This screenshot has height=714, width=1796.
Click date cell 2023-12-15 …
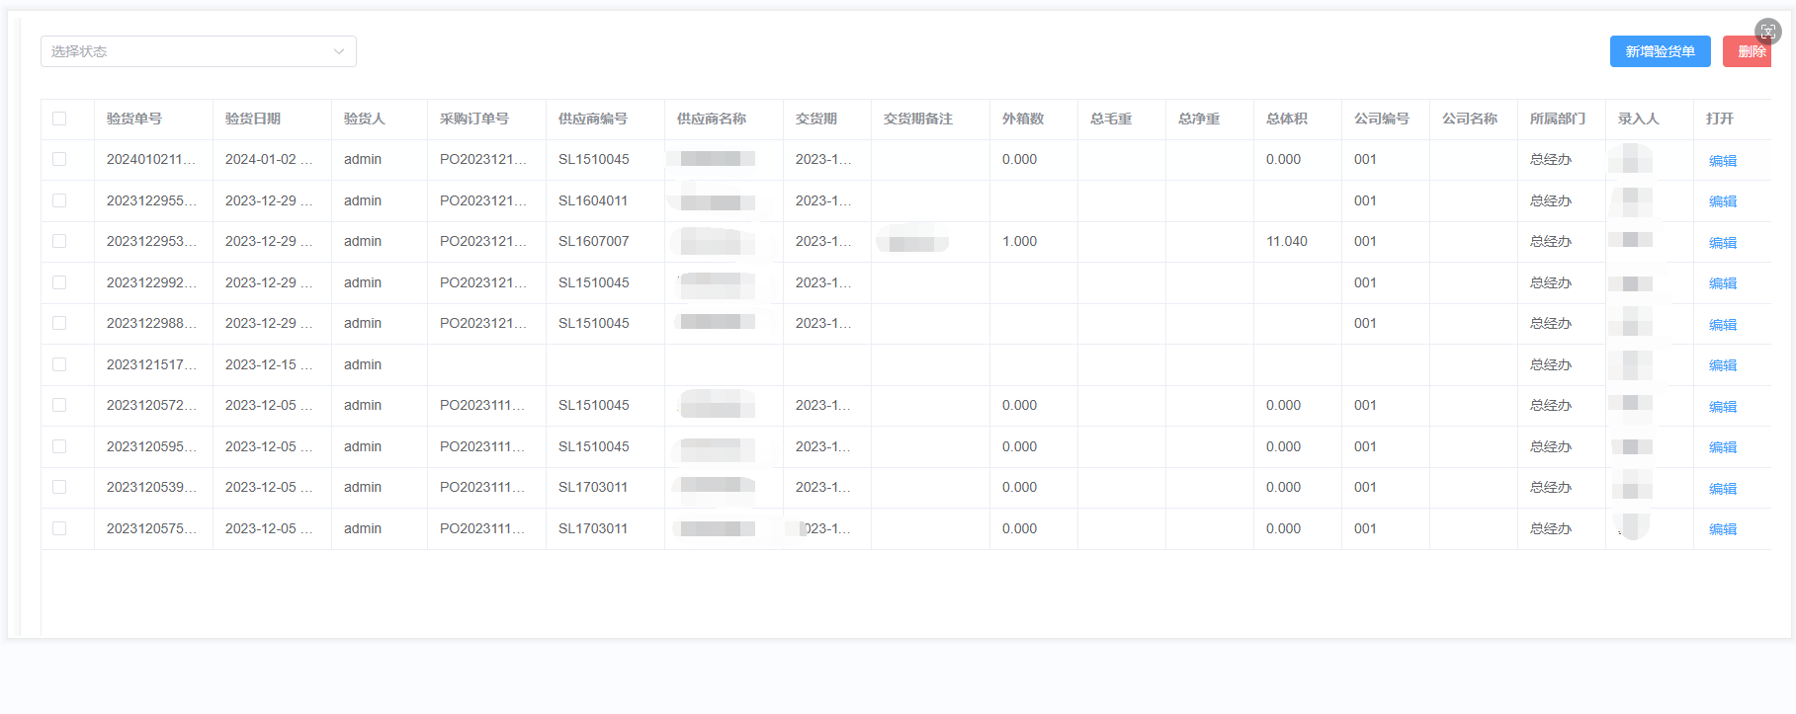tap(269, 364)
